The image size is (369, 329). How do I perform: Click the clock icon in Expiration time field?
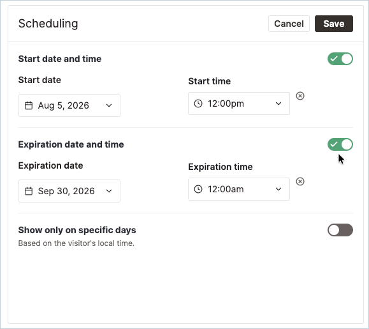pyautogui.click(x=198, y=189)
